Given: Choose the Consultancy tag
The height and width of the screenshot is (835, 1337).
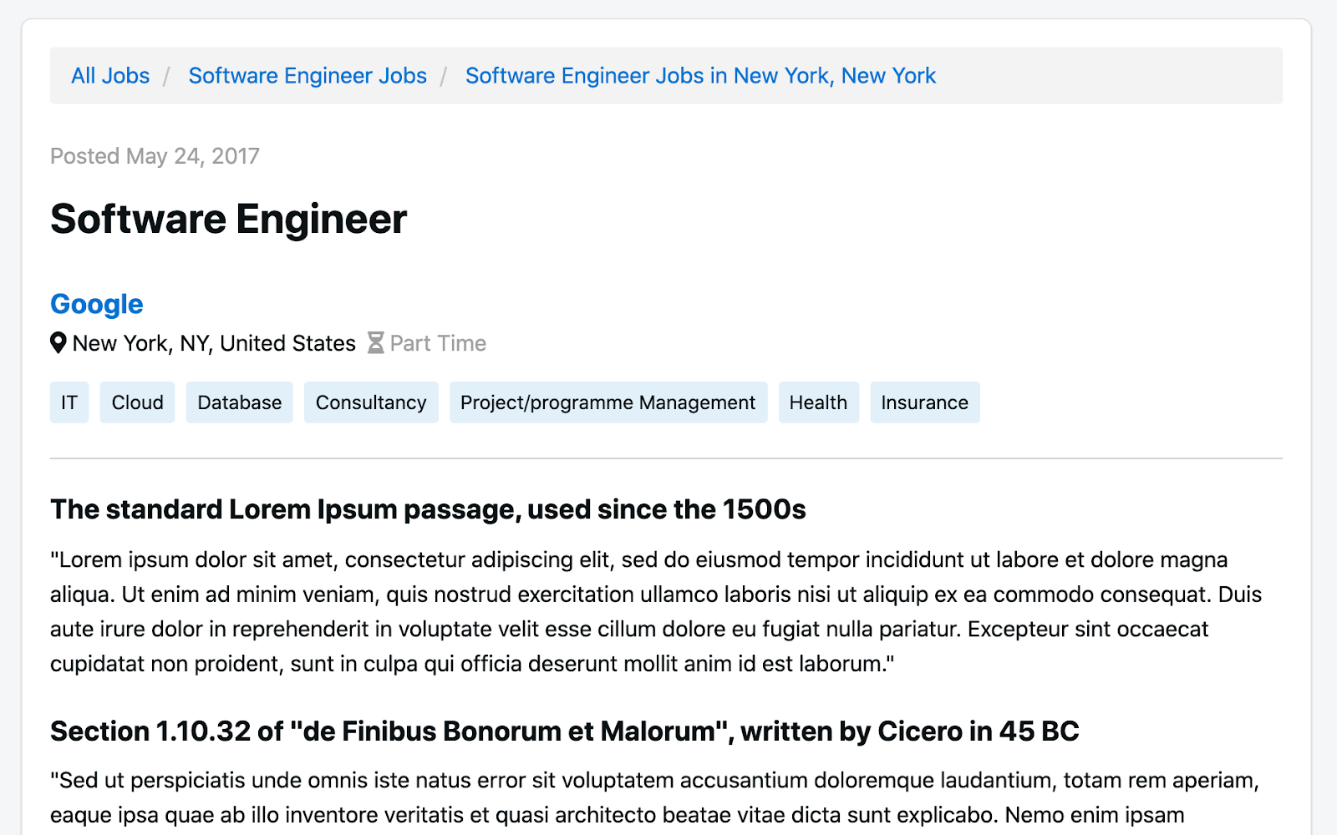Looking at the screenshot, I should [x=371, y=402].
